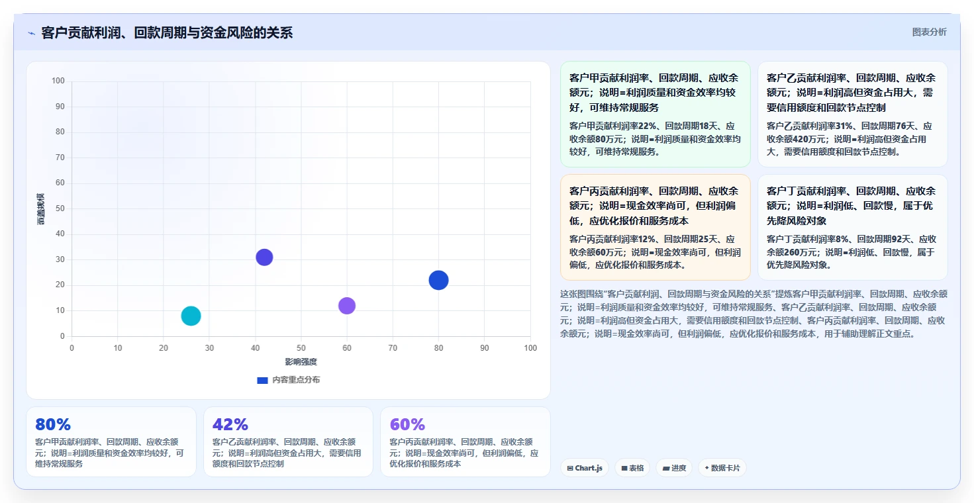Click the summary paragraph starting 这张图围绕
The width and height of the screenshot is (974, 503).
point(754,314)
